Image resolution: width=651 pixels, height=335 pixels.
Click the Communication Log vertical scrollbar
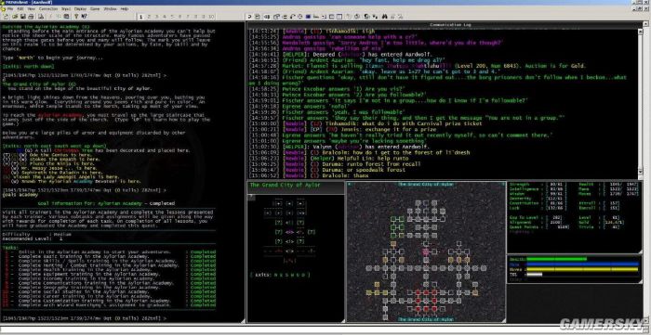[640, 104]
